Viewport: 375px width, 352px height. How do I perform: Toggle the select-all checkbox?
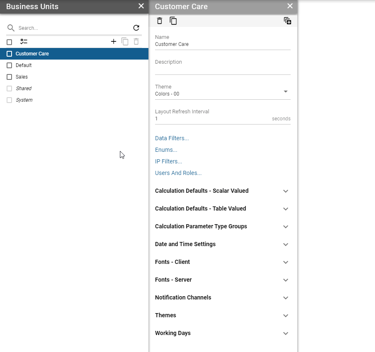(9, 41)
